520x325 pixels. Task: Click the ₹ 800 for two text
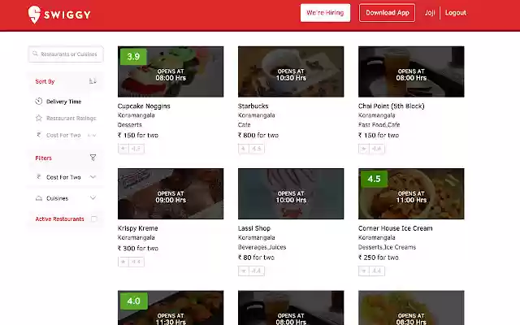coord(258,135)
